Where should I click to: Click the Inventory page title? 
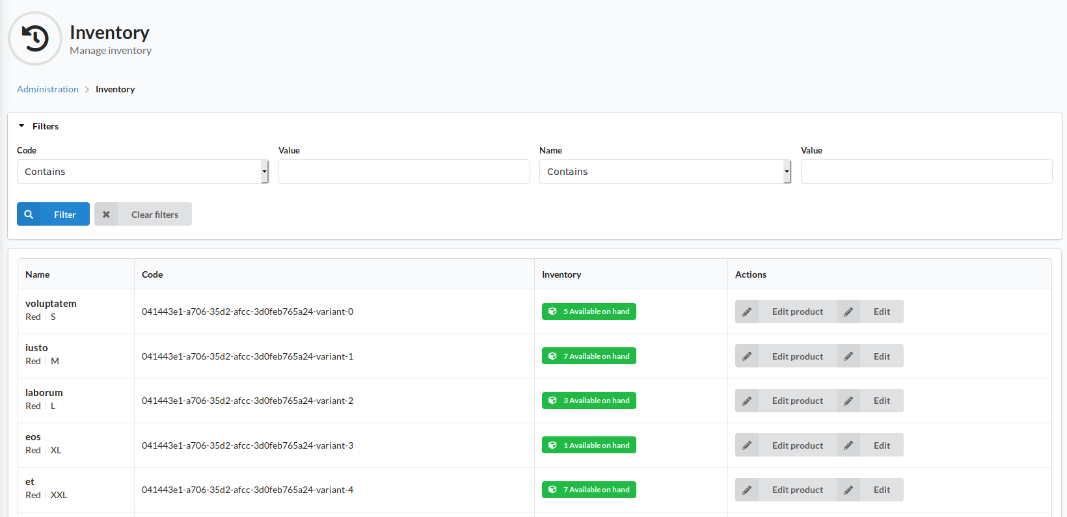coord(109,33)
